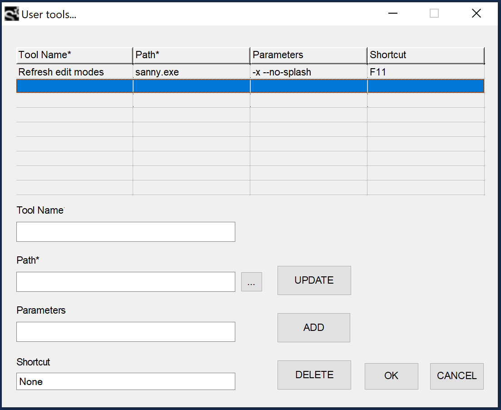This screenshot has width=501, height=410.
Task: Click the Shortcut field showing None
Action: tap(125, 381)
